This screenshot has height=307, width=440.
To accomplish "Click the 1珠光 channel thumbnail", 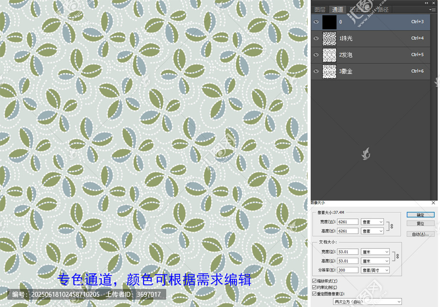I will point(330,39).
